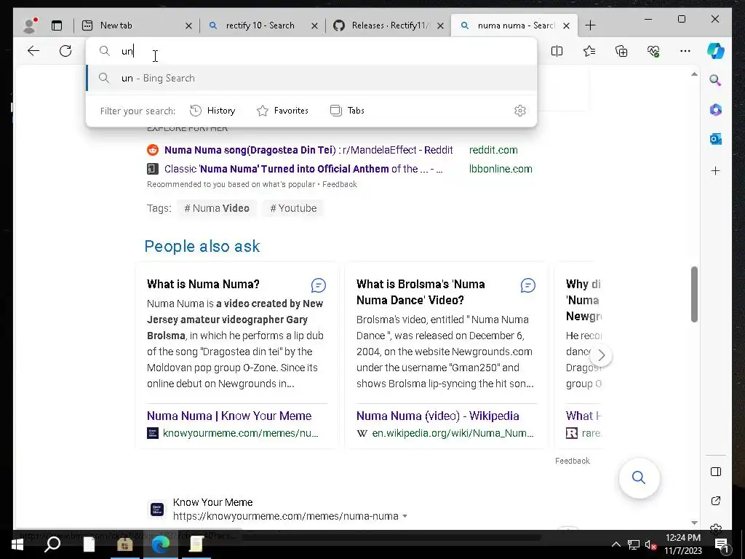Open the Collections icon in toolbar
This screenshot has width=745, height=559.
pos(621,51)
